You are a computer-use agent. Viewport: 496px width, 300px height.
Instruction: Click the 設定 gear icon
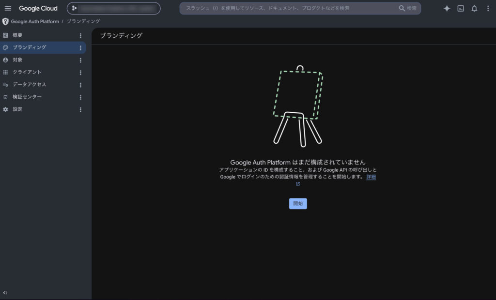(5, 109)
